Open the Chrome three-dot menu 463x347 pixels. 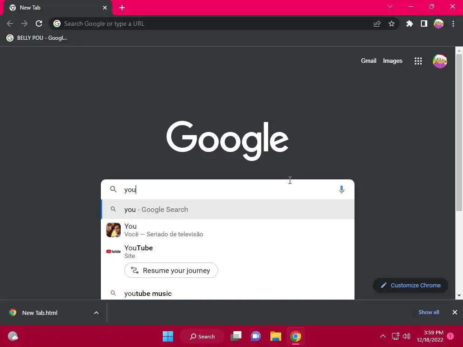[x=453, y=23]
